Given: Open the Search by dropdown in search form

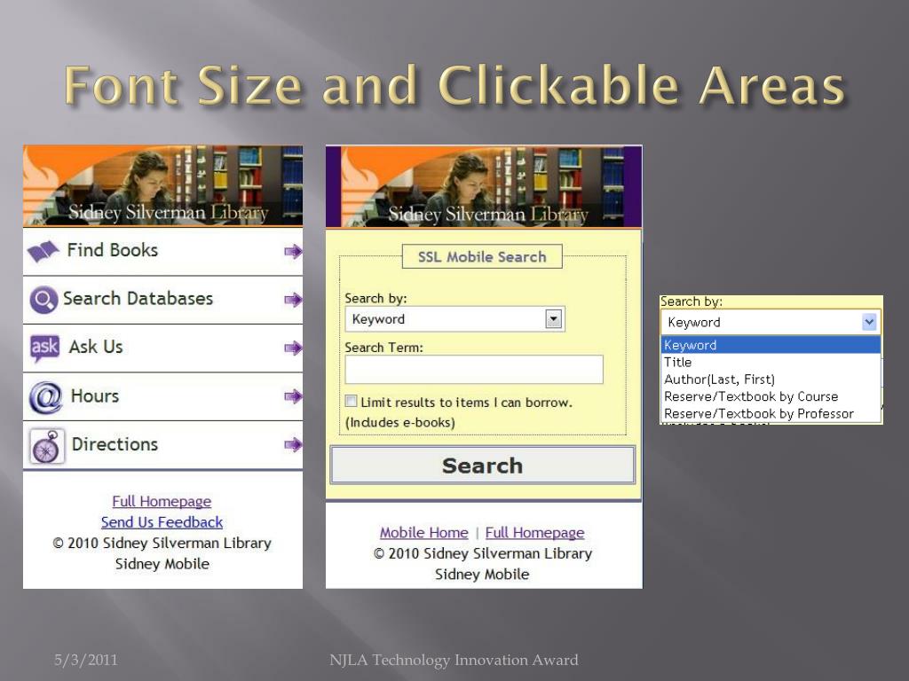Looking at the screenshot, I should pos(454,319).
